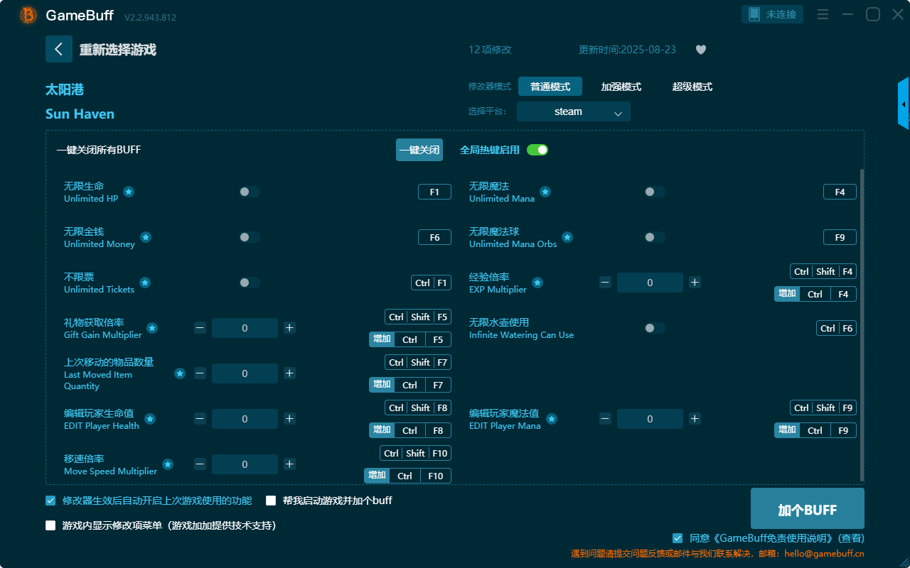The height and width of the screenshot is (568, 910).
Task: Click the 加个BUFF button
Action: (x=808, y=510)
